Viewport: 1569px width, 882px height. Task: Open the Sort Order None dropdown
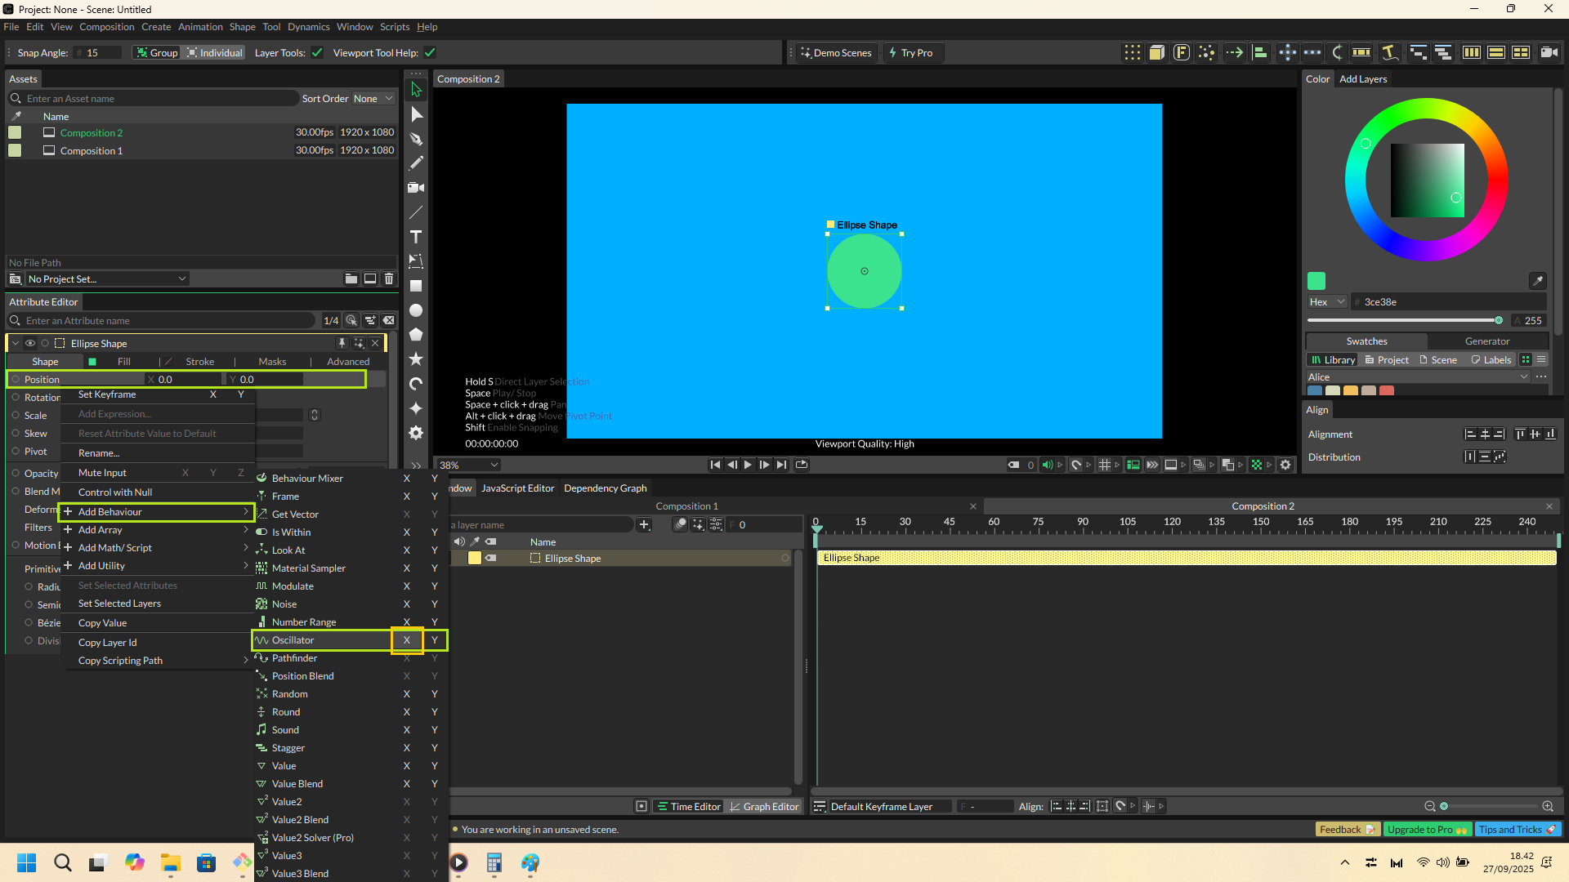(373, 99)
